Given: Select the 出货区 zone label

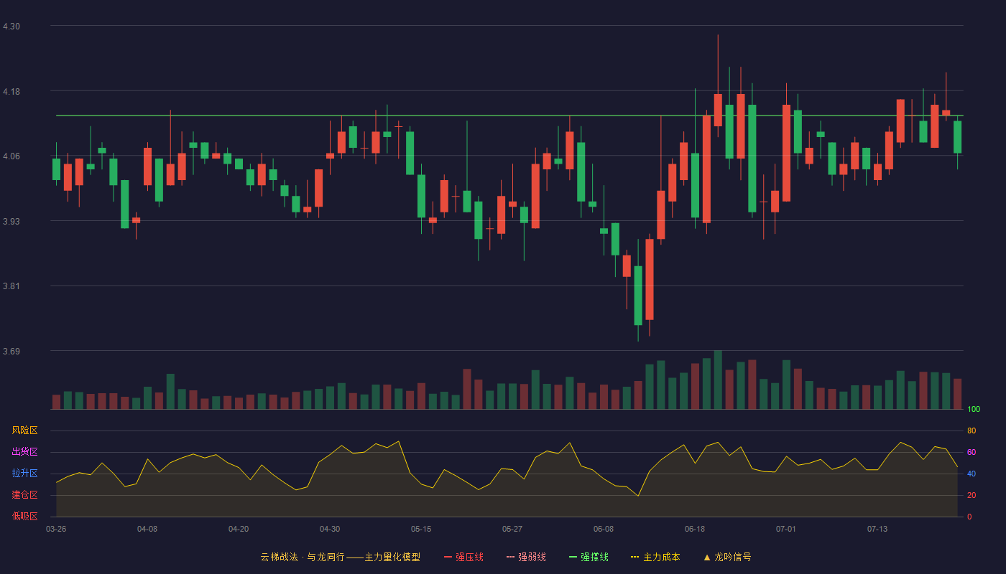Looking at the screenshot, I should tap(24, 452).
